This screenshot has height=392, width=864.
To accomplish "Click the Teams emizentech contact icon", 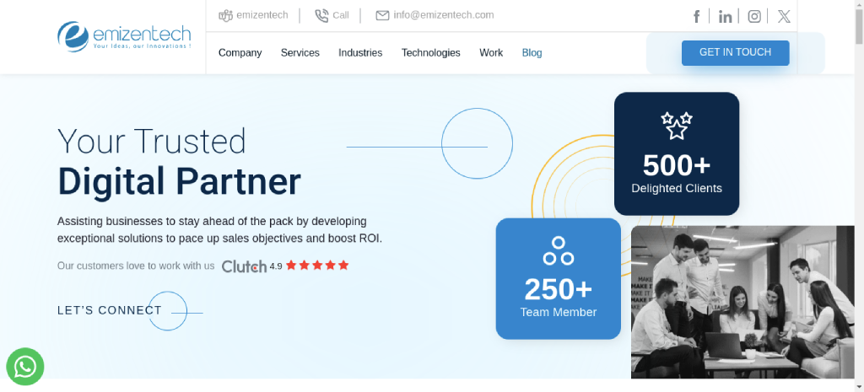I will (x=225, y=15).
